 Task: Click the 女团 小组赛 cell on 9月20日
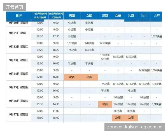(x=89, y=23)
